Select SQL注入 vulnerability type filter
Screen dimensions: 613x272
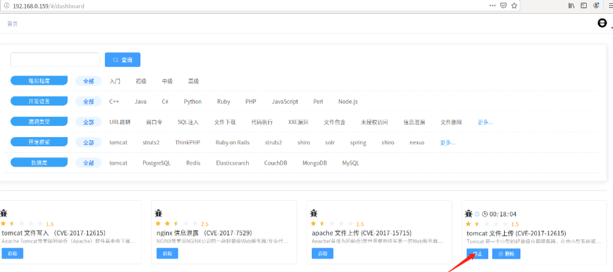pos(188,122)
